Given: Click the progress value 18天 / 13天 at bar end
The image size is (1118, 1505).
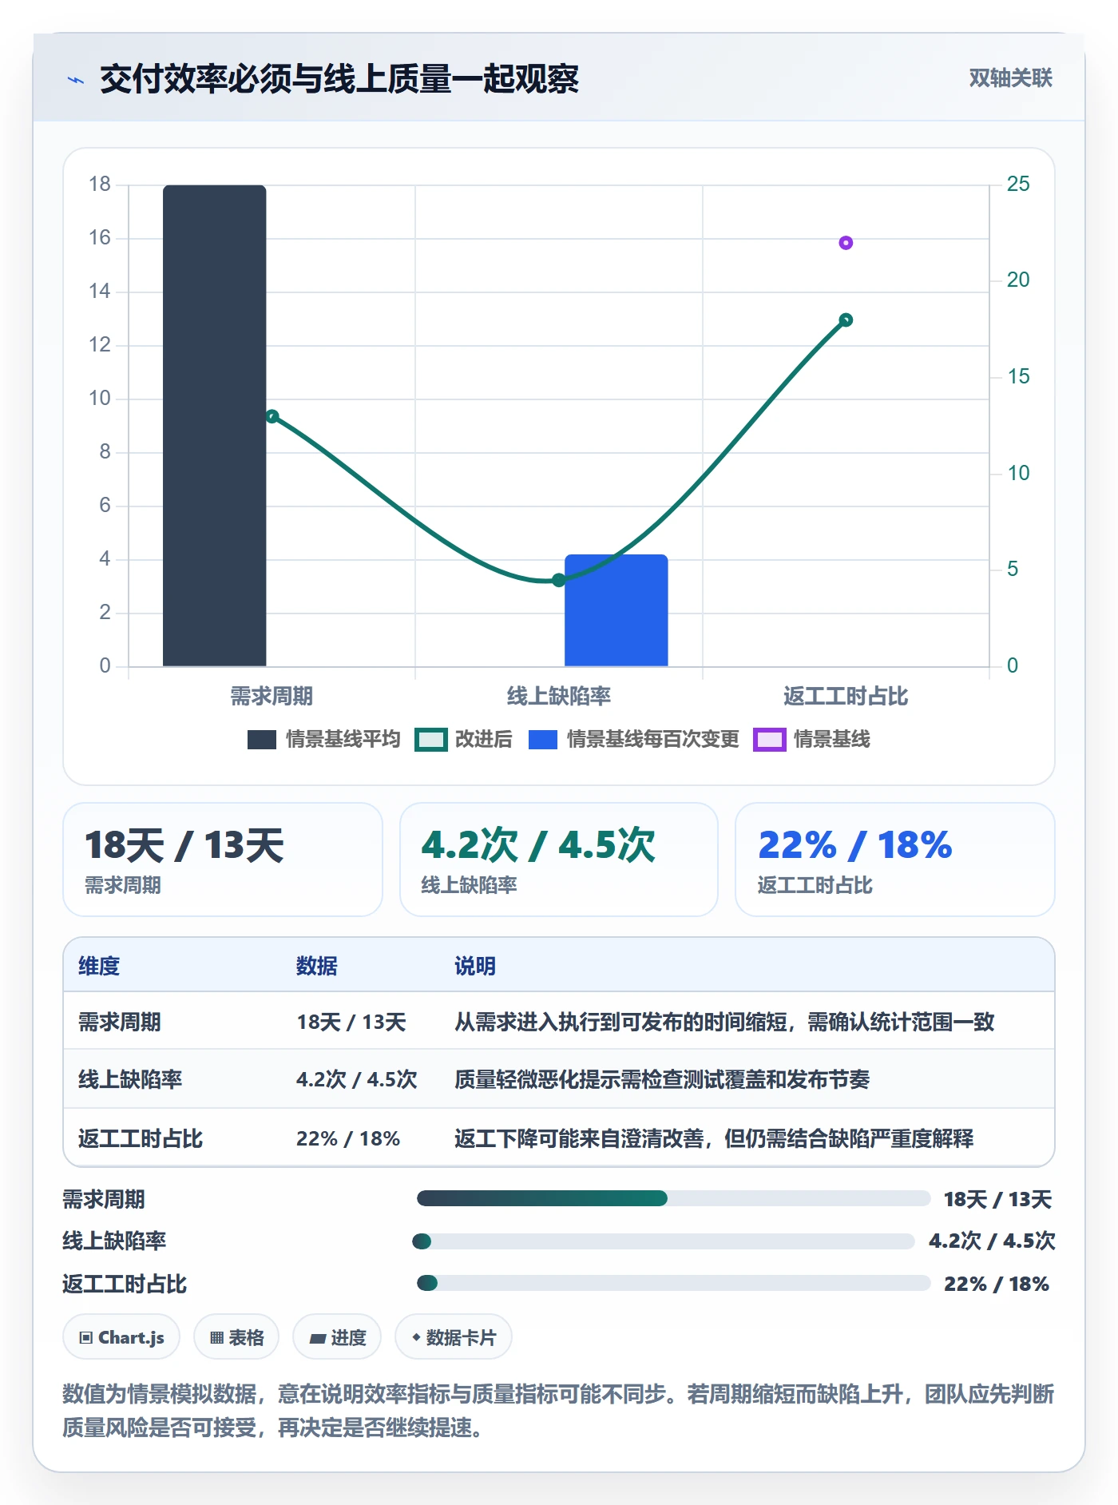Looking at the screenshot, I should click(997, 1199).
